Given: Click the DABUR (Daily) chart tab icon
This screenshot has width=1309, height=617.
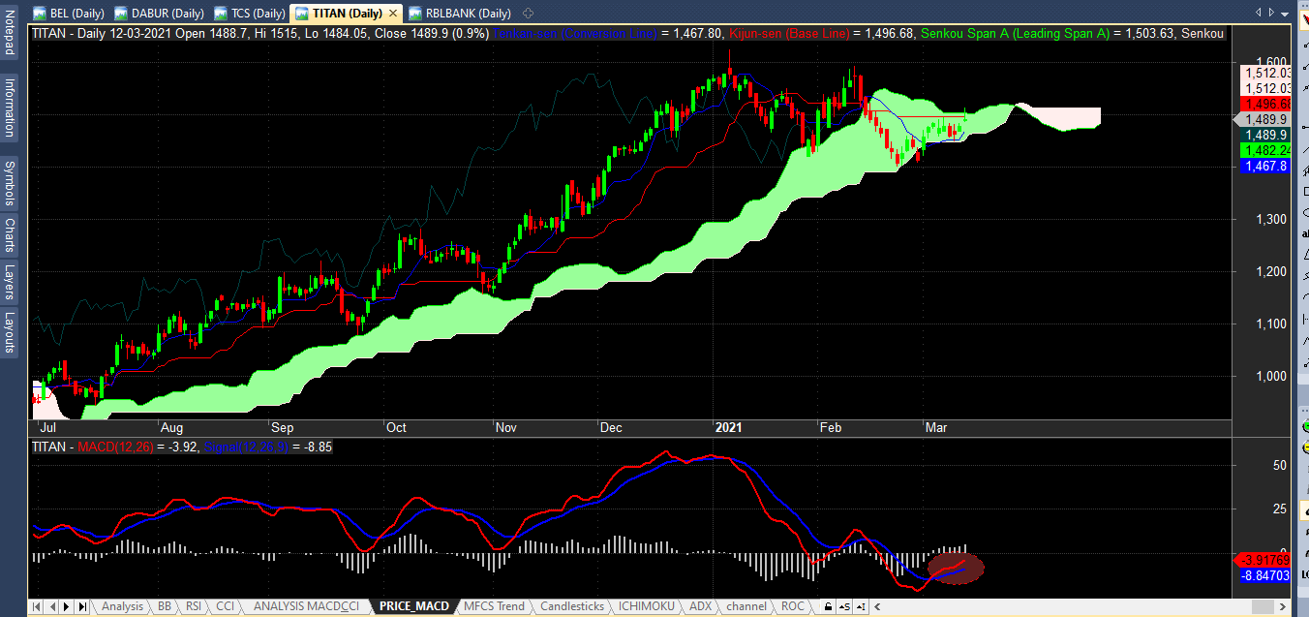Looking at the screenshot, I should click(x=121, y=14).
